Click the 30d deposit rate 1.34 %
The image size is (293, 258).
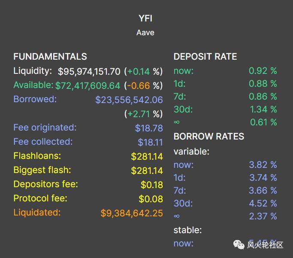pos(263,109)
